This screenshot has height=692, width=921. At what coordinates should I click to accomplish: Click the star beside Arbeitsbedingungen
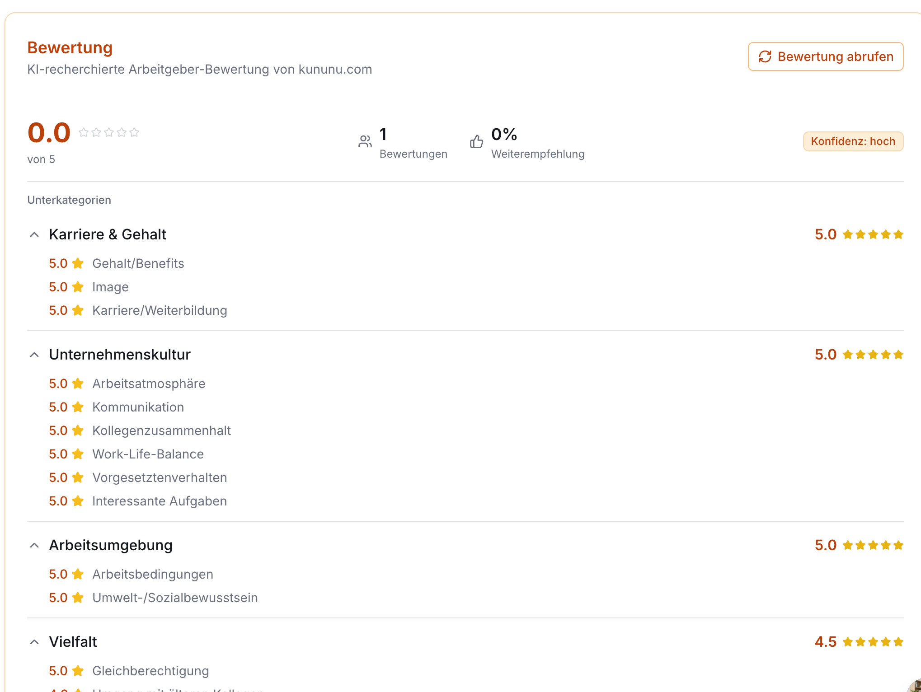coord(78,574)
